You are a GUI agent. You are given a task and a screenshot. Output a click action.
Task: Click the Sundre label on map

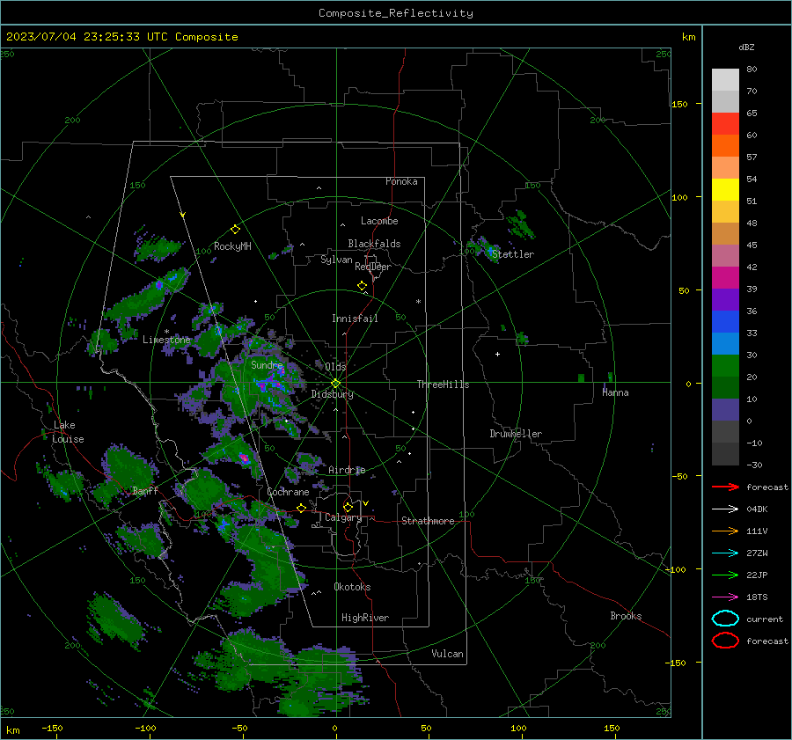pyautogui.click(x=267, y=364)
